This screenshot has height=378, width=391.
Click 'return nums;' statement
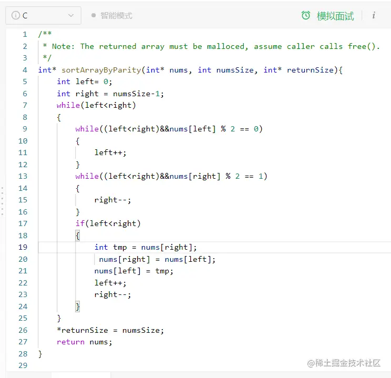(84, 342)
